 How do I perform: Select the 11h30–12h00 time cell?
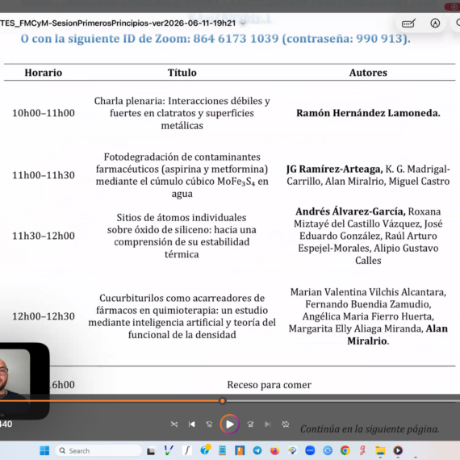pyautogui.click(x=44, y=236)
